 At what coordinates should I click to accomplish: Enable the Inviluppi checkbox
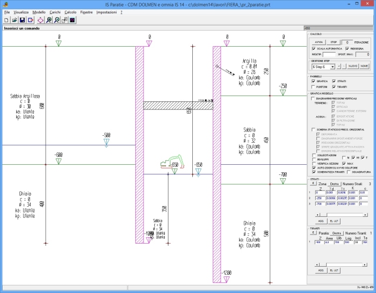(314, 159)
